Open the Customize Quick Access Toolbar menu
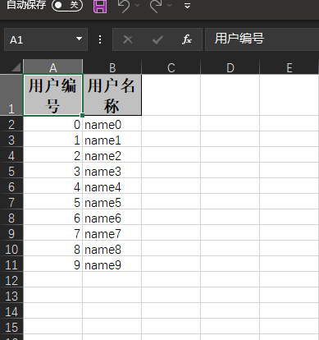The width and height of the screenshot is (319, 340). (x=187, y=6)
